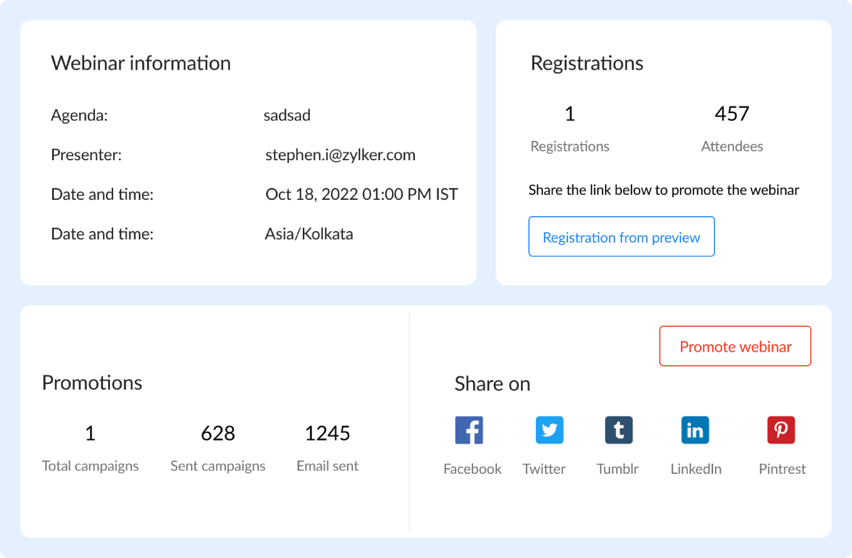Select the Twitter text label

(x=543, y=468)
